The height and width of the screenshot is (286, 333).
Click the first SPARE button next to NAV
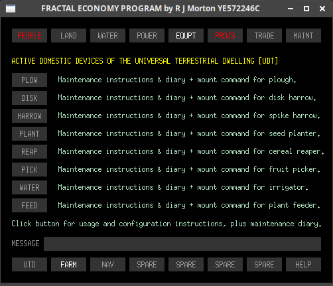[147, 264]
